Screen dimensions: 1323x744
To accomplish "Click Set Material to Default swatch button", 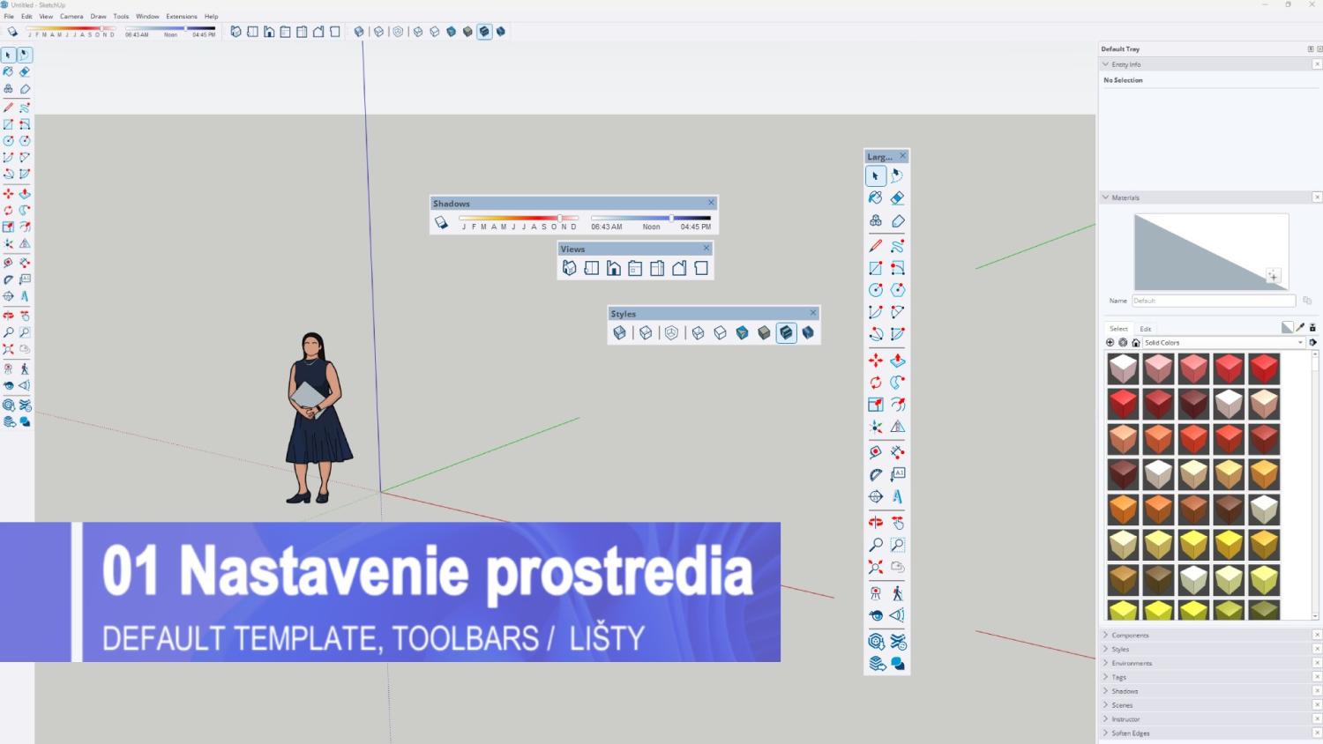I will [x=1287, y=328].
